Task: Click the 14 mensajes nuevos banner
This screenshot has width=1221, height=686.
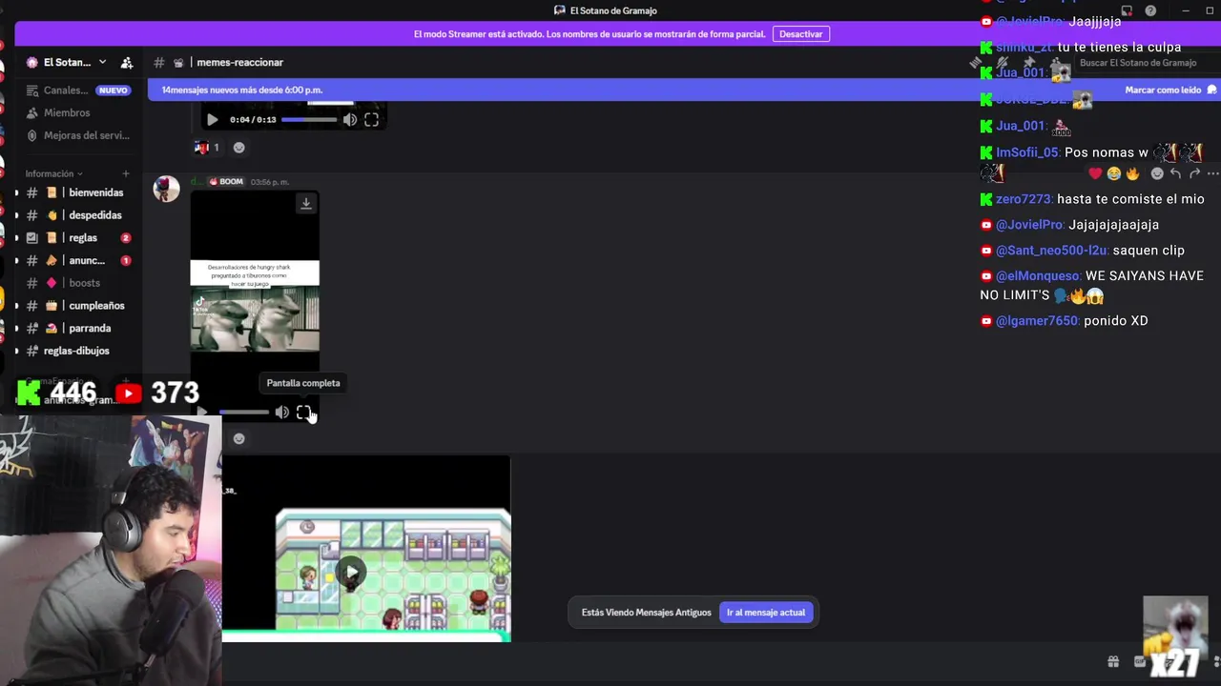Action: 242,90
